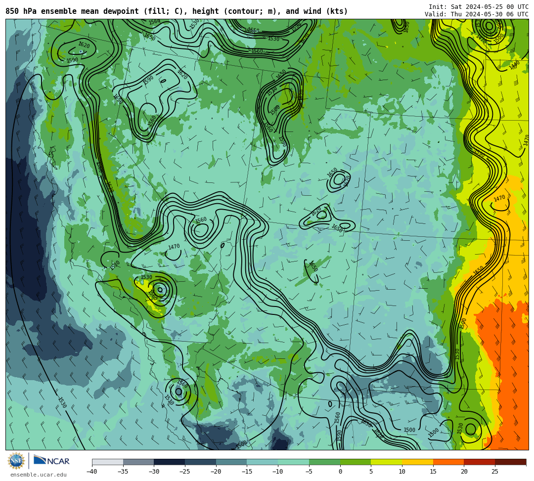This screenshot has width=534, height=481.
Task: Click the -20 colorbar tick label
Action: click(x=216, y=472)
